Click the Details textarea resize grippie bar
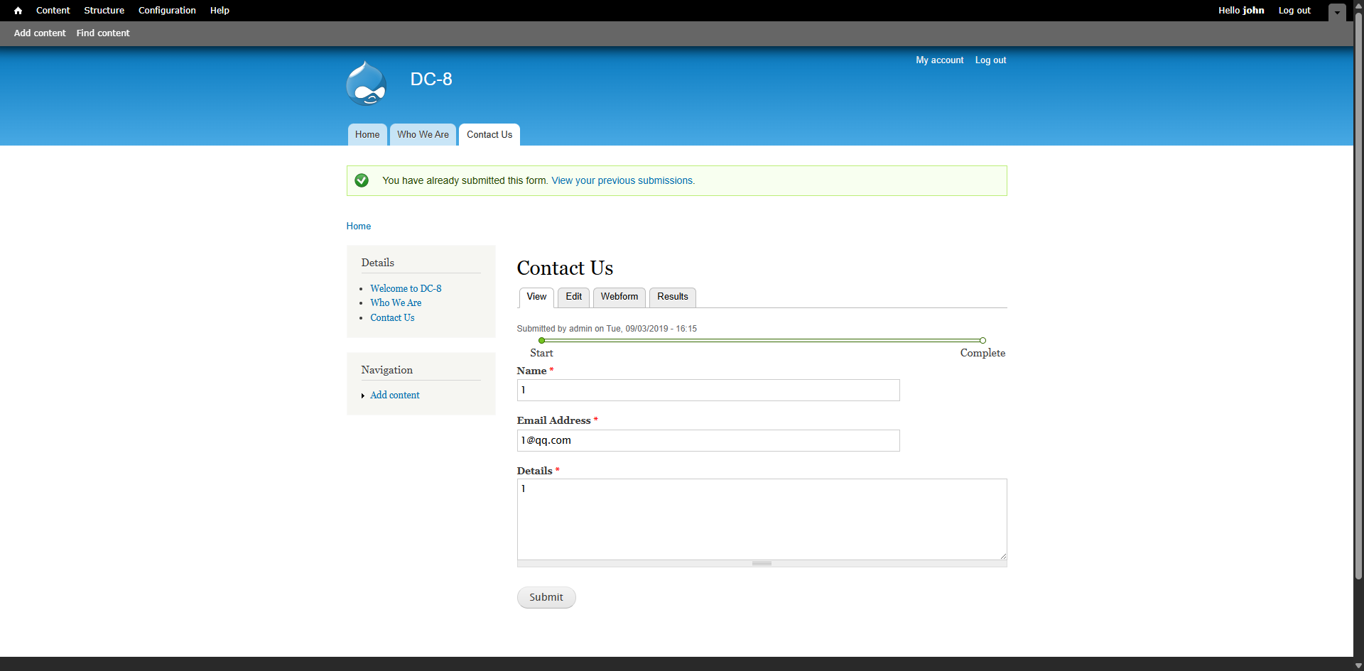The height and width of the screenshot is (671, 1364). [762, 564]
